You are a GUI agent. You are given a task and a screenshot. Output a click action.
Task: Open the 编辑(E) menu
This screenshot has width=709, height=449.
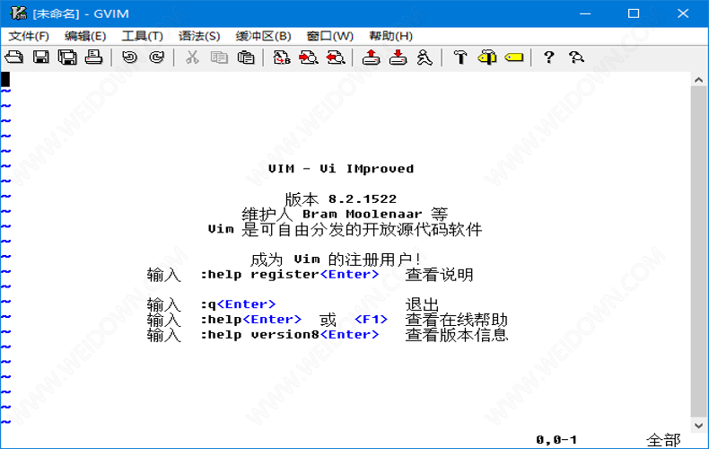click(85, 36)
